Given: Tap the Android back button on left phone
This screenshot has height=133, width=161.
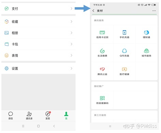Looking at the screenshot, I should 54,126.
